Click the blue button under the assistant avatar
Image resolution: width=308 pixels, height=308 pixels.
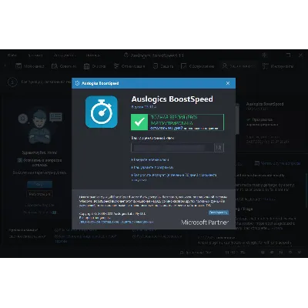(39, 184)
